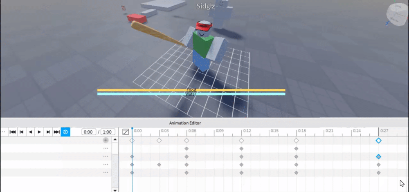This screenshot has width=409, height=192.
Task: Click the blue-outlined summary keyframe at 0:27
Action: 378,141
